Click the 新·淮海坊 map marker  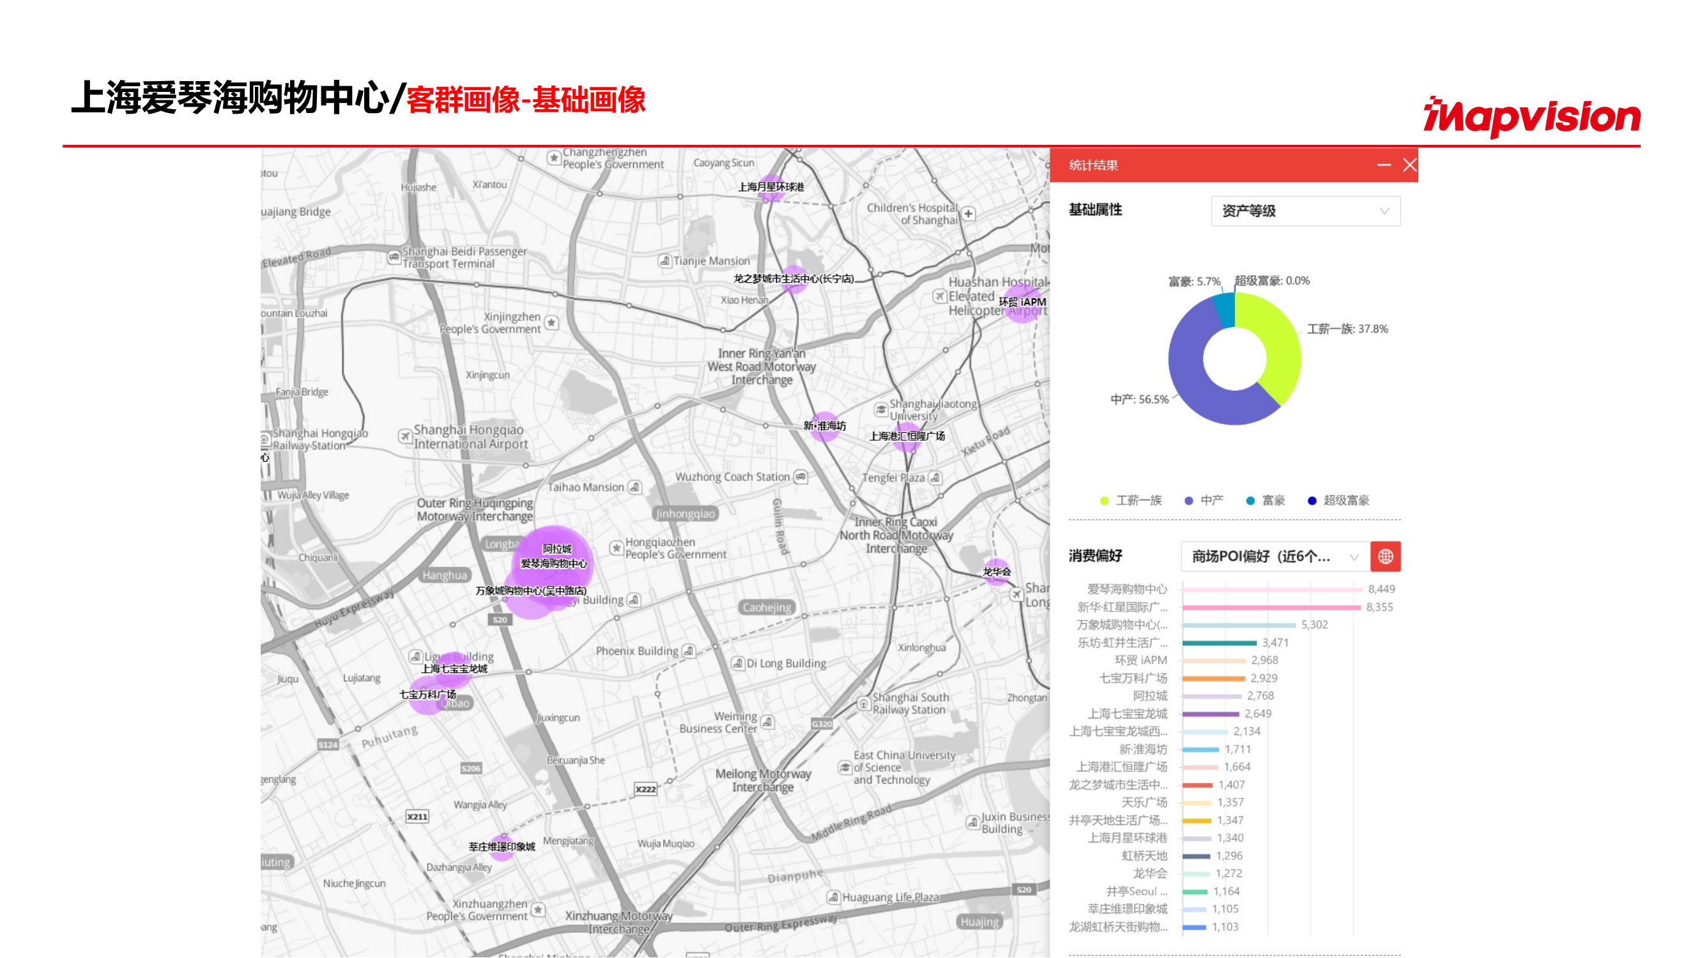click(824, 426)
